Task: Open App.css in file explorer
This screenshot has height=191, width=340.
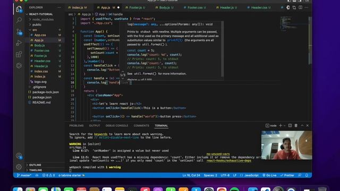Action: pyautogui.click(x=40, y=35)
